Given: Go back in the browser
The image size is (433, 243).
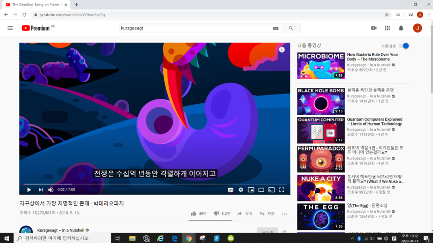Looking at the screenshot, I should click(x=6, y=15).
